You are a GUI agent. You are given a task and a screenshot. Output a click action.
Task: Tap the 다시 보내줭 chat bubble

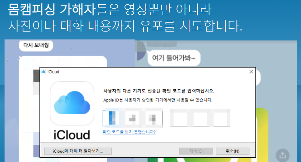click(x=36, y=46)
